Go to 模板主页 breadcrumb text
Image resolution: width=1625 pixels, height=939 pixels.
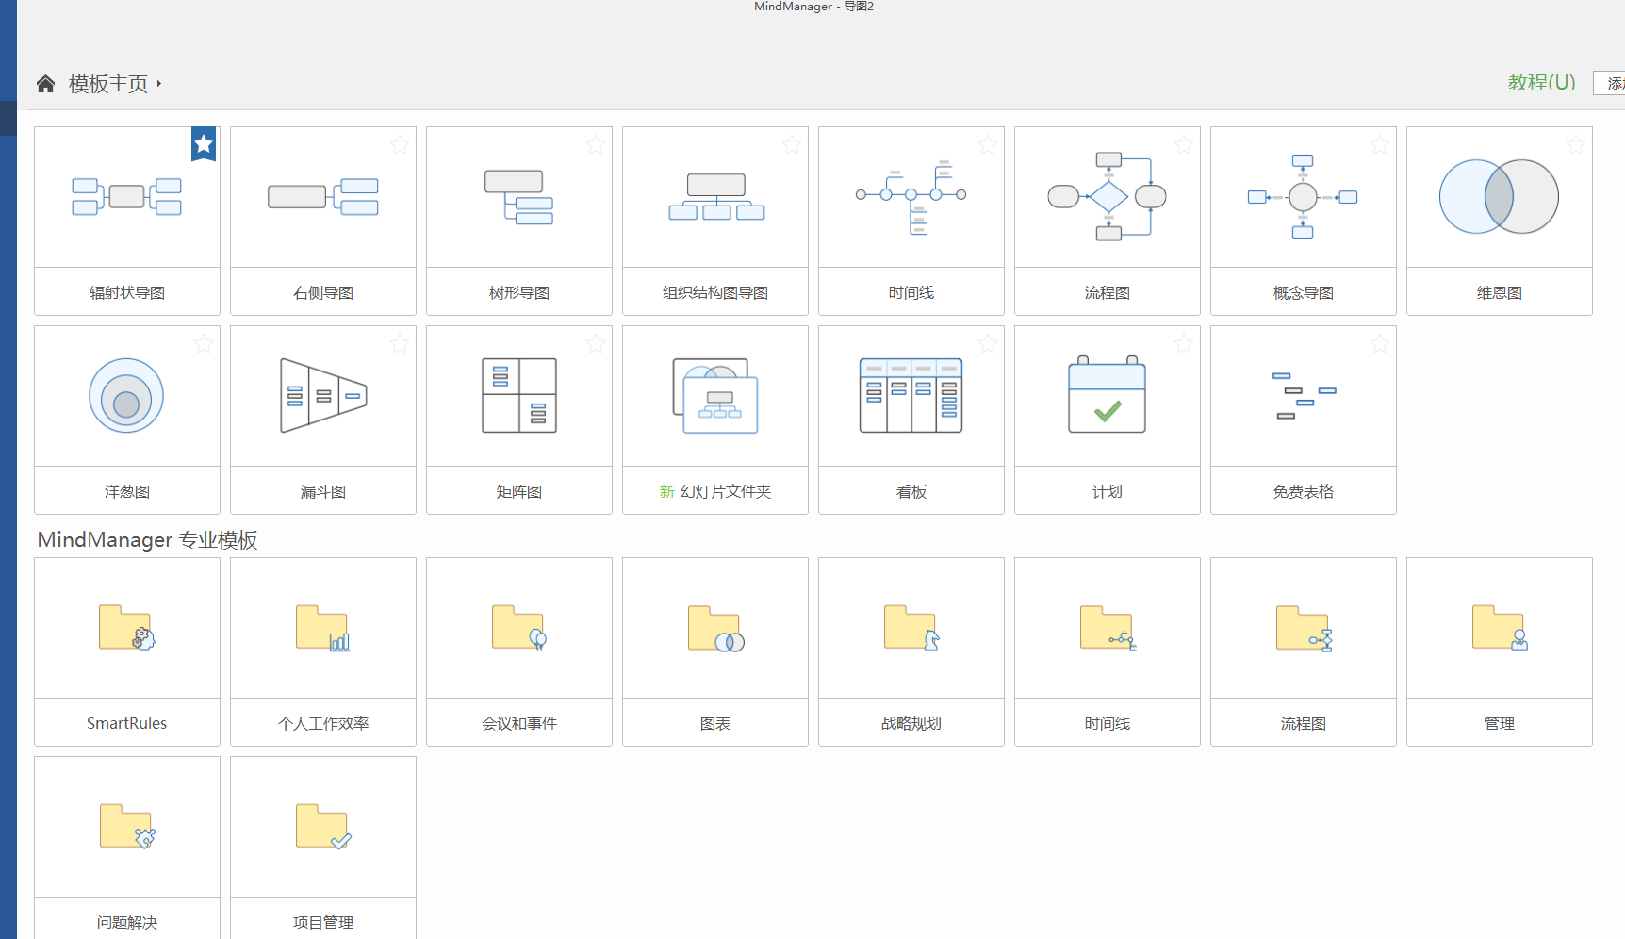pyautogui.click(x=108, y=84)
